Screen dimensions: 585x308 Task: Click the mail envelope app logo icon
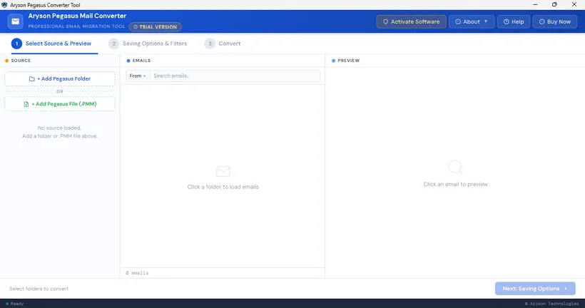(x=15, y=21)
